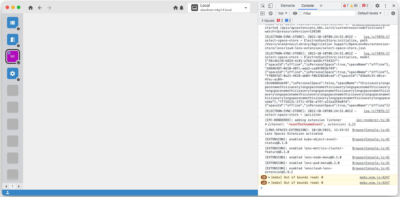Expand the mobx Out of bounds error entry
This screenshot has width=400, height=197.
pos(269,177)
